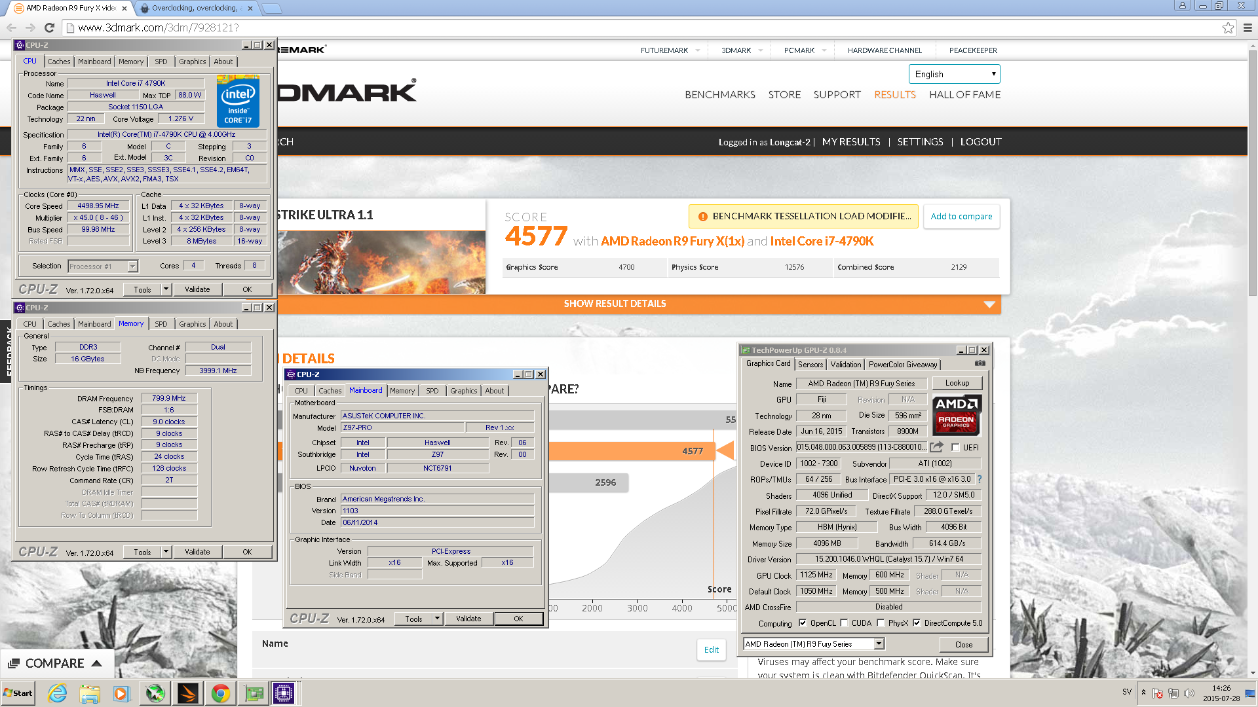The width and height of the screenshot is (1258, 707).
Task: Switch to Chrome in taskbar
Action: tap(220, 693)
